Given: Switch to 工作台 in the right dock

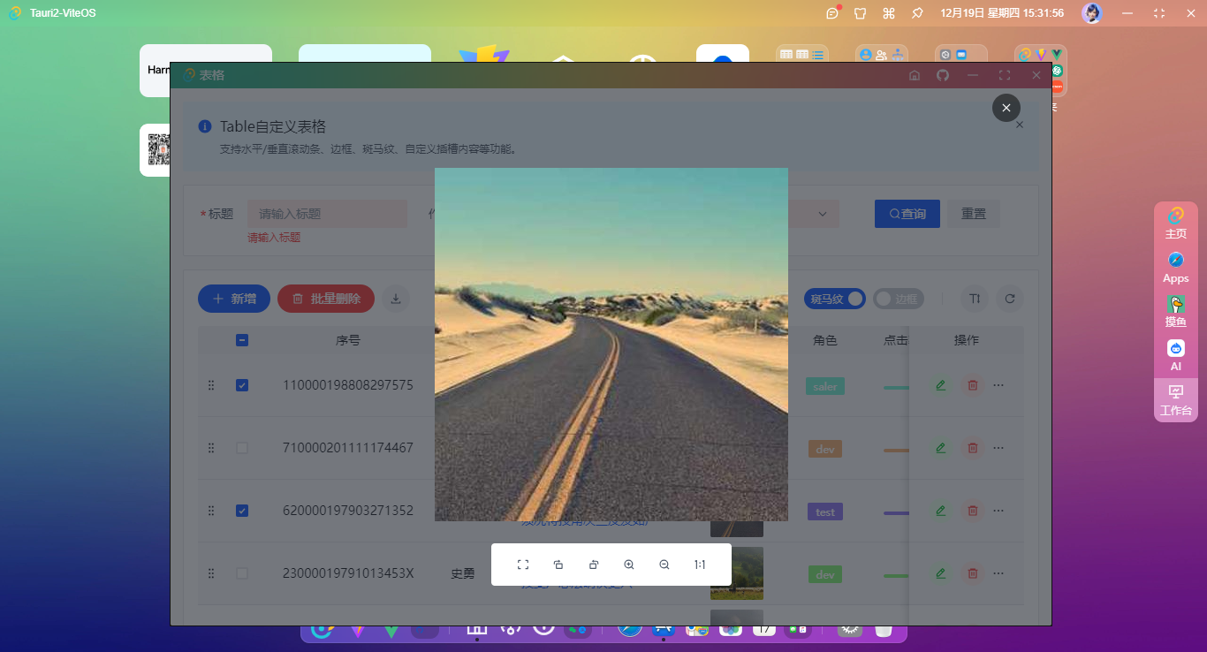Looking at the screenshot, I should point(1175,400).
